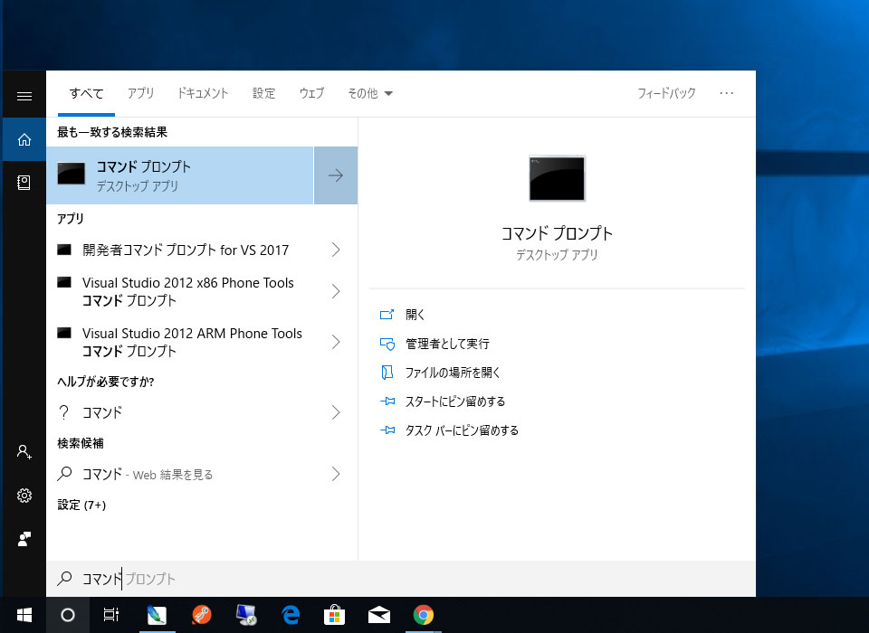Viewport: 869px width, 633px height.
Task: Launch Microsoft Edge from the taskbar
Action: 291,615
